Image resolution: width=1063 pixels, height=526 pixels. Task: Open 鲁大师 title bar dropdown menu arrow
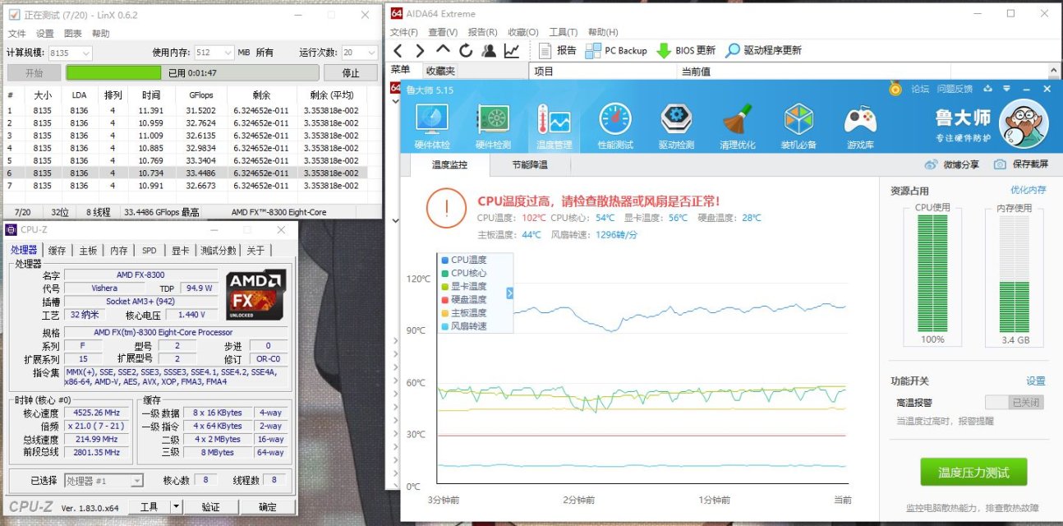click(1005, 89)
